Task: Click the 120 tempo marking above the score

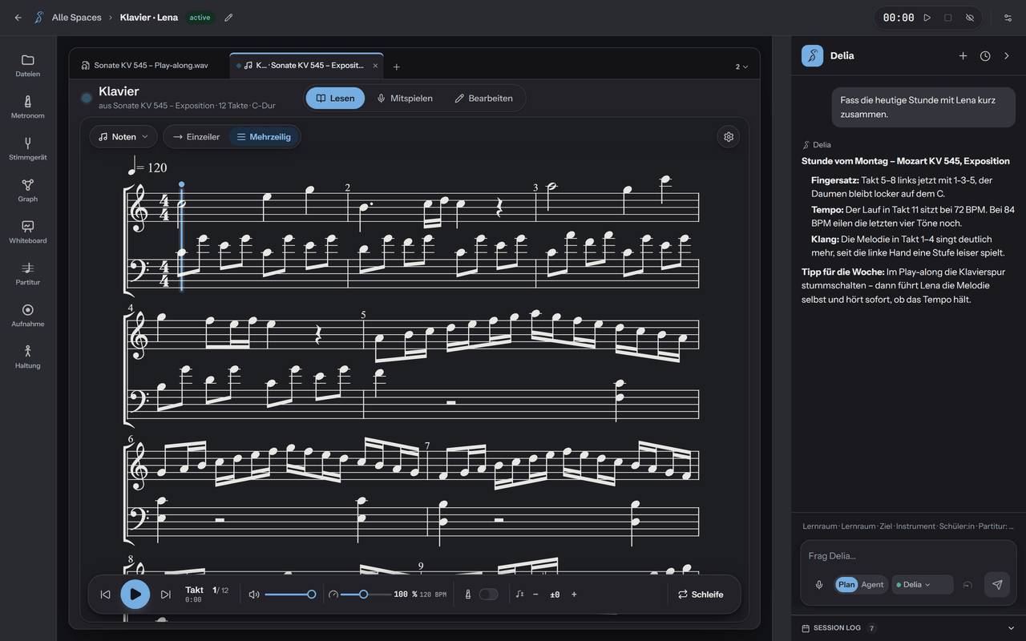Action: pos(147,167)
